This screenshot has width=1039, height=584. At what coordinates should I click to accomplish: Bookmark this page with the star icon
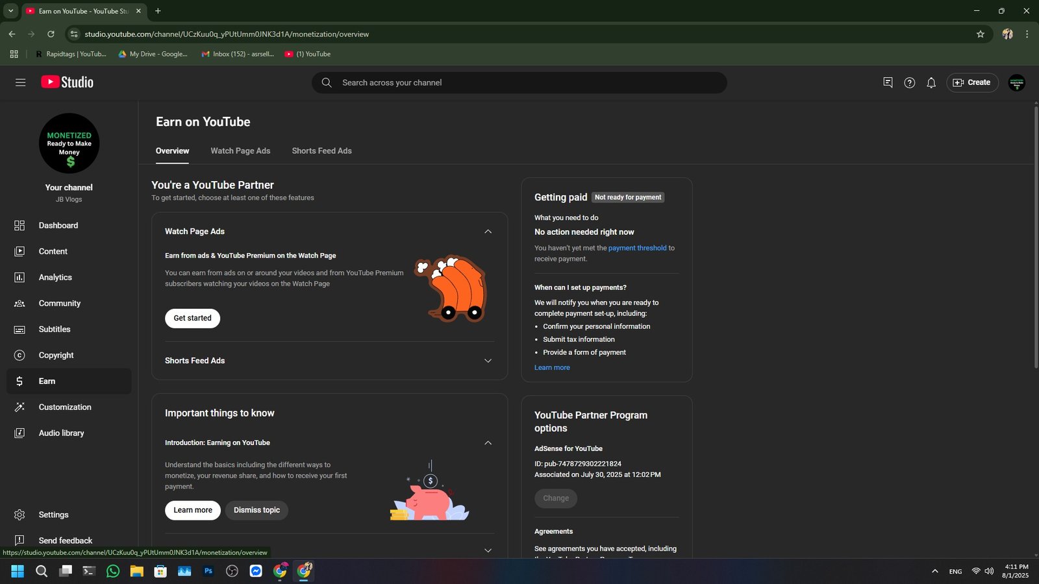pos(981,34)
